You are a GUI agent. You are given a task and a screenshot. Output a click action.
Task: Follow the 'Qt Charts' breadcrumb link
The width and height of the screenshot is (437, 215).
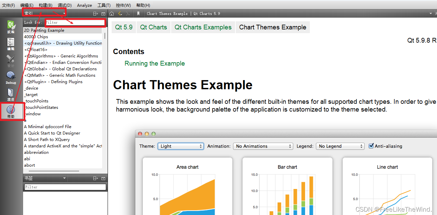pyautogui.click(x=154, y=27)
